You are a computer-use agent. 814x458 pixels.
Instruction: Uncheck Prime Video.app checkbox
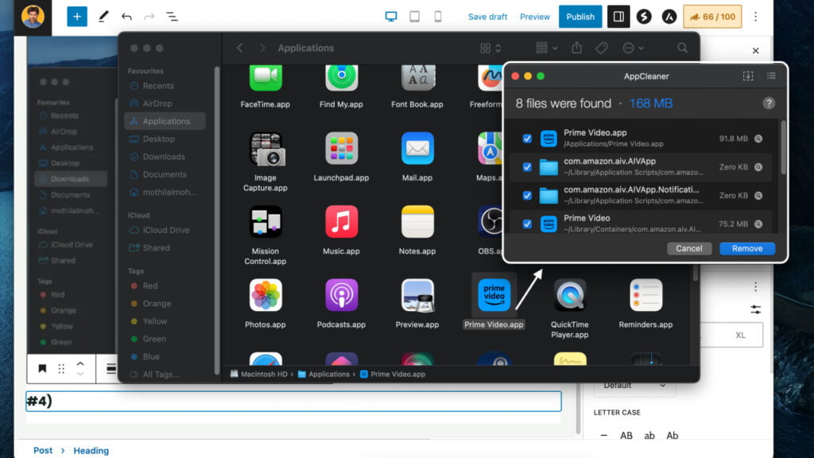(x=527, y=138)
